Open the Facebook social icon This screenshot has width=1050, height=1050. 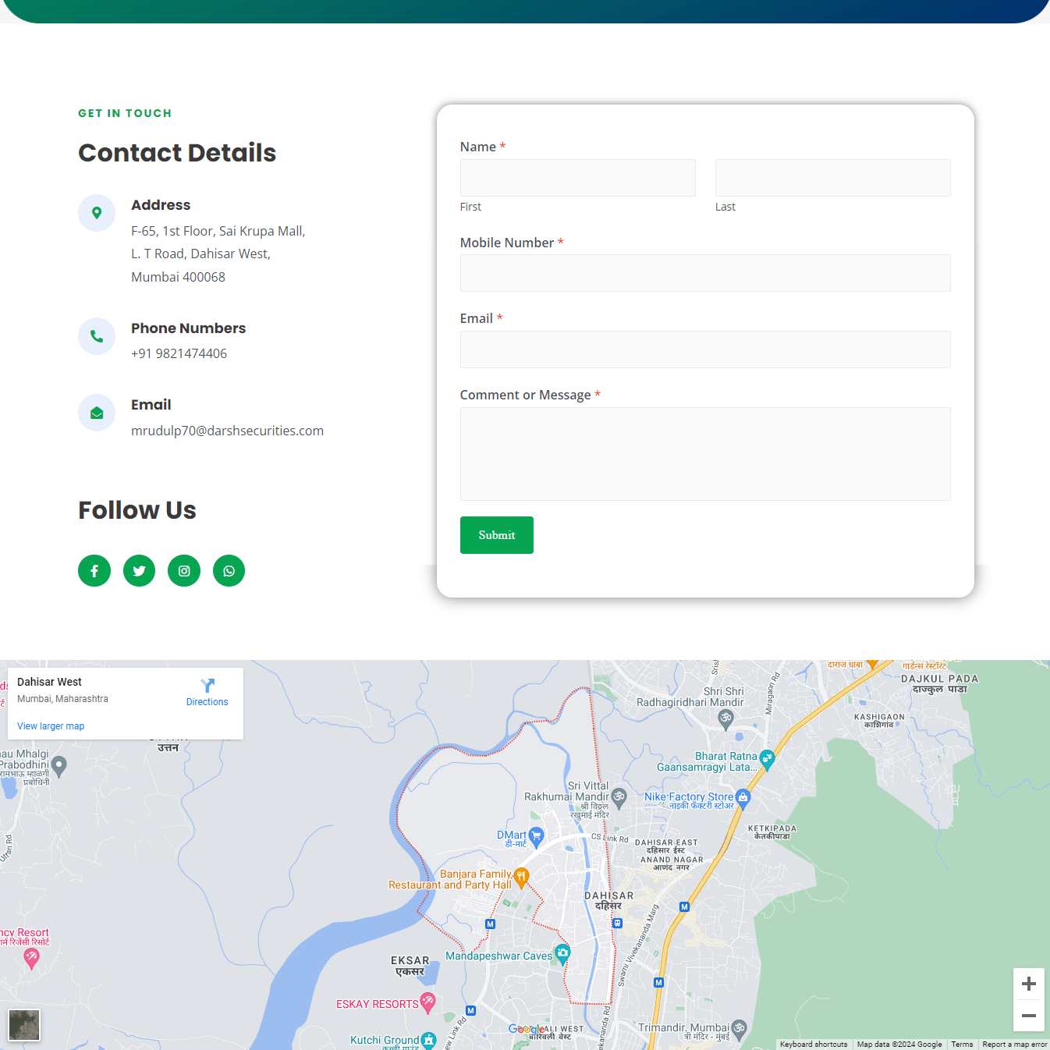94,571
